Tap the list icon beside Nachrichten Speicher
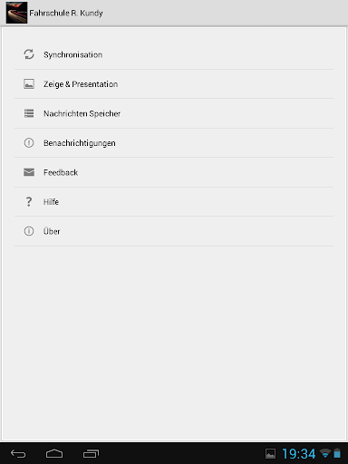Screen dimensions: 348x464 29,113
